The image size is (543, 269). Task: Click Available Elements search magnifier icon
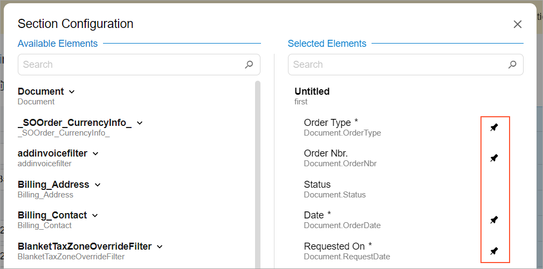pyautogui.click(x=249, y=65)
